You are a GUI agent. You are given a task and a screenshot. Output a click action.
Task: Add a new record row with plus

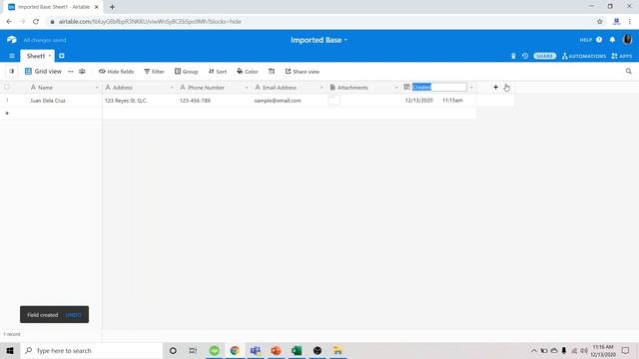(7, 113)
